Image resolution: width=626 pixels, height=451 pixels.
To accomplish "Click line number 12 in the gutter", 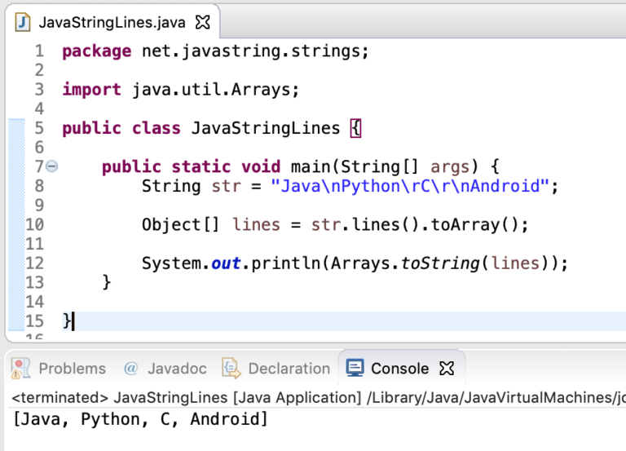I will tap(35, 263).
